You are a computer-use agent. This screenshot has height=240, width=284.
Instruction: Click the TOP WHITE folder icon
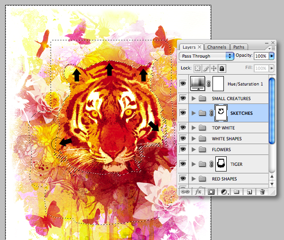[202, 128]
